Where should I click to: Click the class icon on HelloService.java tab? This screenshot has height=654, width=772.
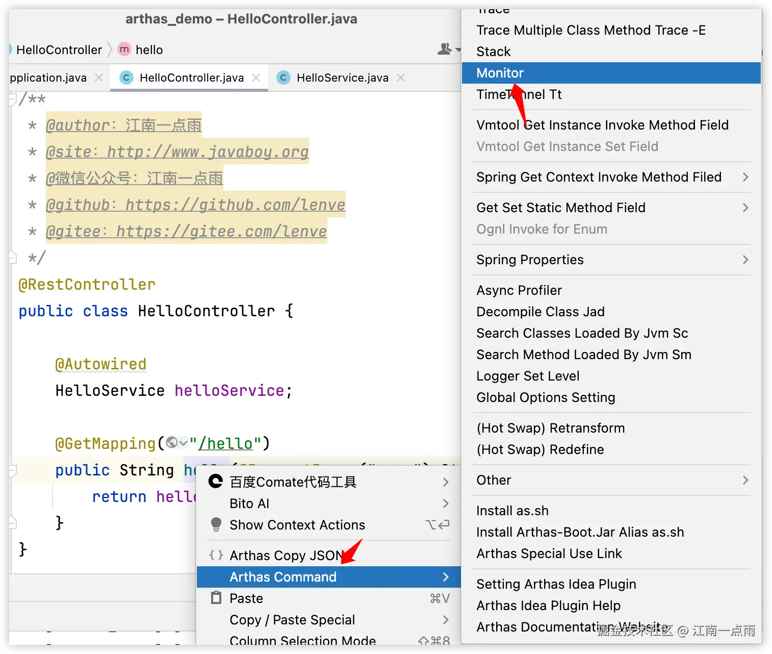[283, 78]
